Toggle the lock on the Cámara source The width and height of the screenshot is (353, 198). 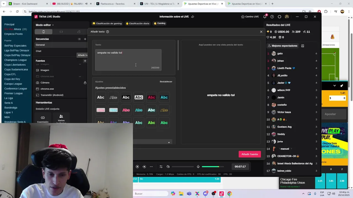click(85, 82)
